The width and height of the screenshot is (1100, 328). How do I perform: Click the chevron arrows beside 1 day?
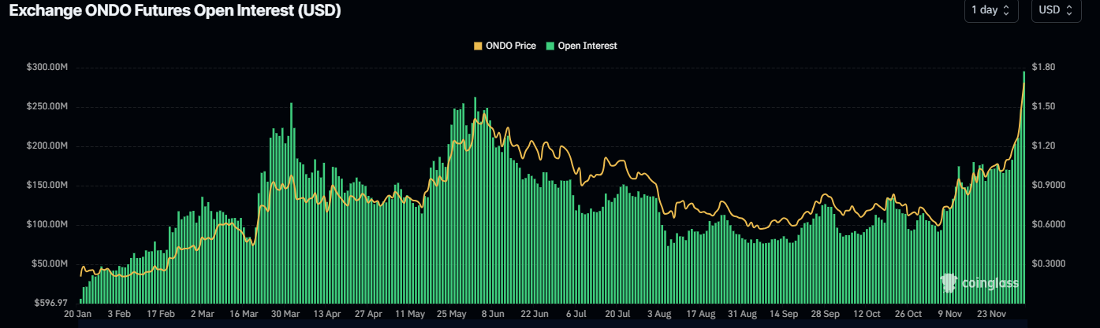[1006, 10]
